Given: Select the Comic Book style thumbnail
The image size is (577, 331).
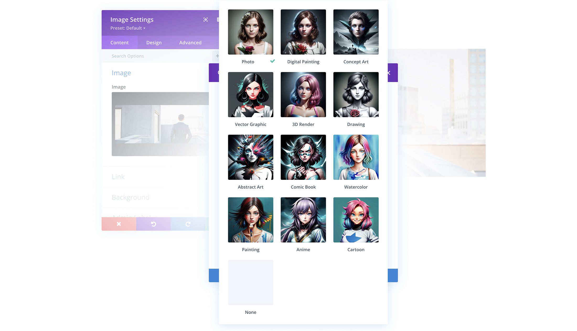Looking at the screenshot, I should (x=303, y=157).
